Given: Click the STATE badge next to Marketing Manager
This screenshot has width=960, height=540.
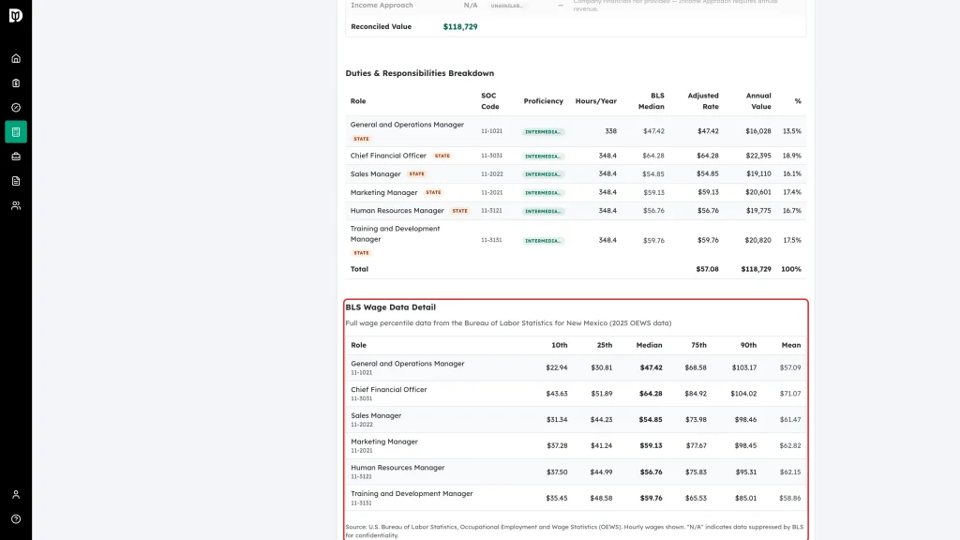Looking at the screenshot, I should pos(433,192).
